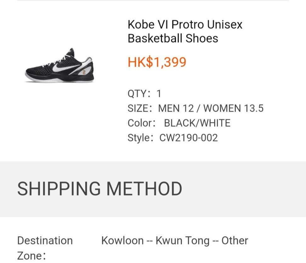Select the quantity value 1

[159, 93]
